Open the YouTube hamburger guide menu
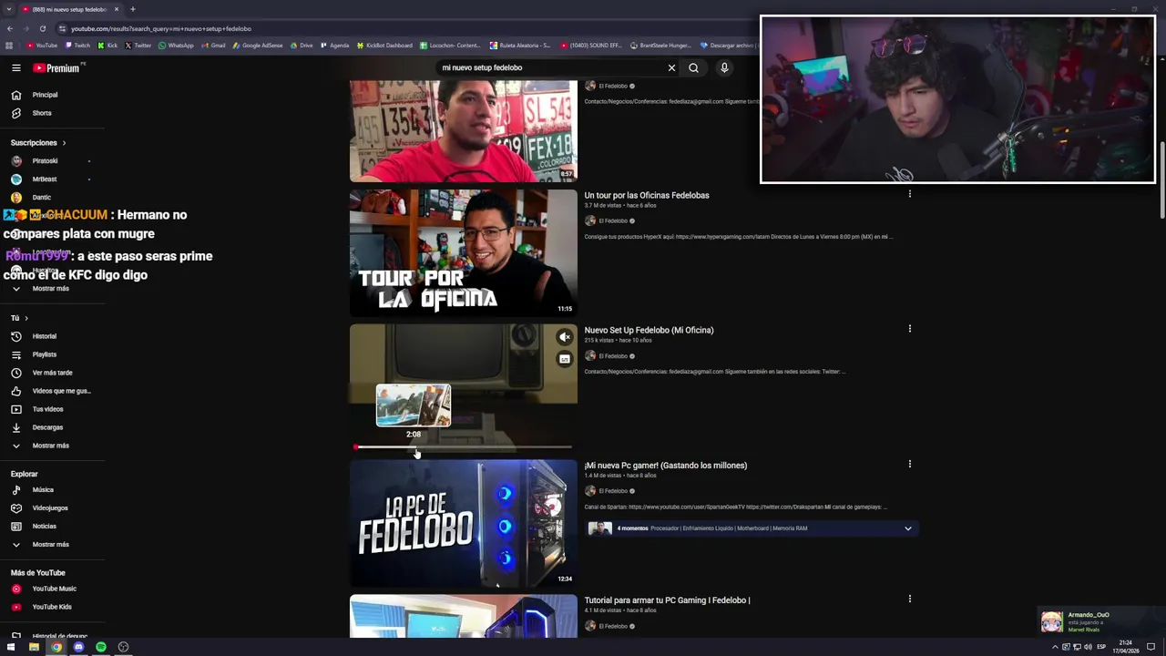Screen dimensions: 1166x656 click(15, 67)
